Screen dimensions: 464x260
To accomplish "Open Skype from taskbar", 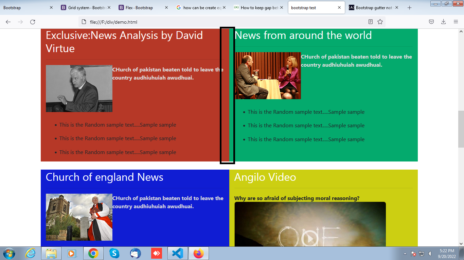I will (x=114, y=253).
